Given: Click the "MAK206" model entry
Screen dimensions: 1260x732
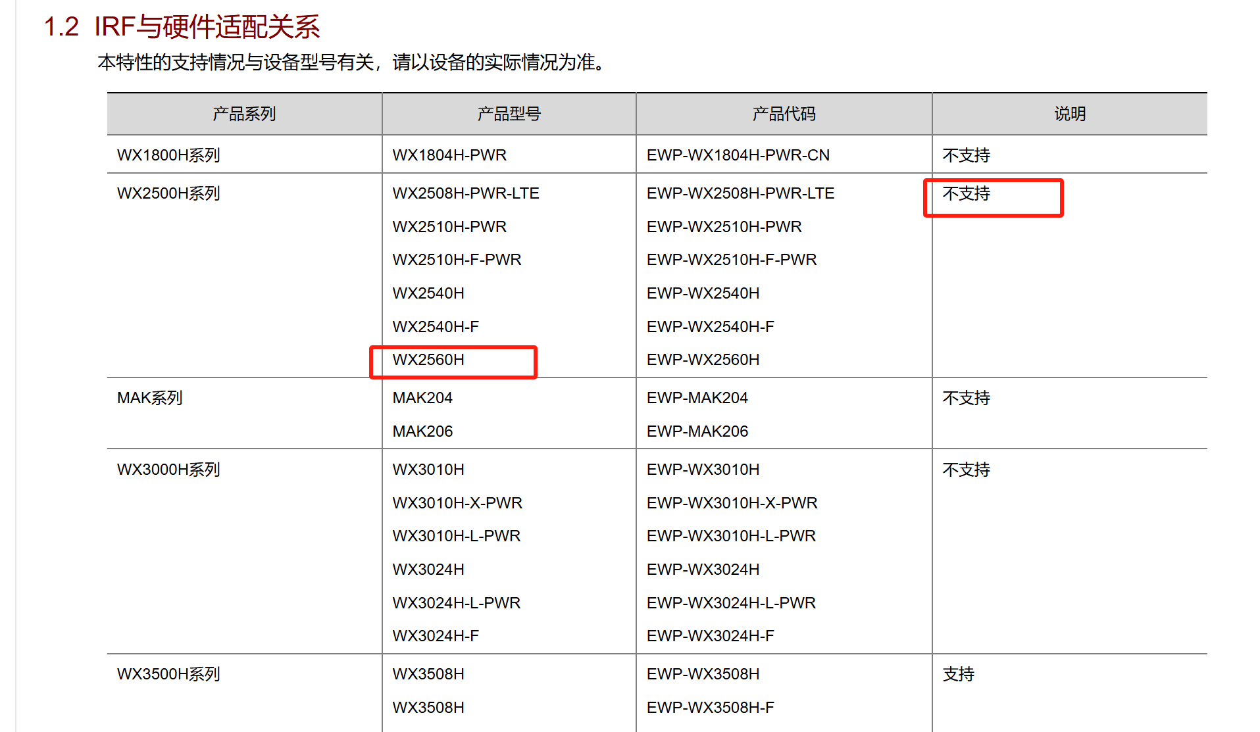Looking at the screenshot, I should pos(422,431).
